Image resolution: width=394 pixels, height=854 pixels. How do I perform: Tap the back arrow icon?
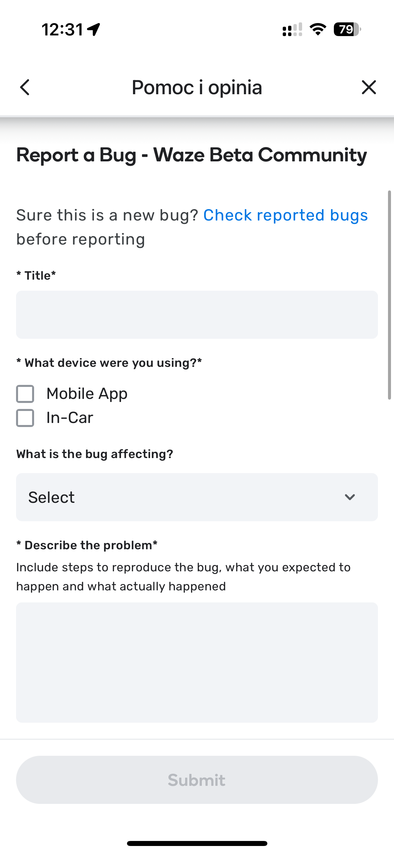coord(25,88)
